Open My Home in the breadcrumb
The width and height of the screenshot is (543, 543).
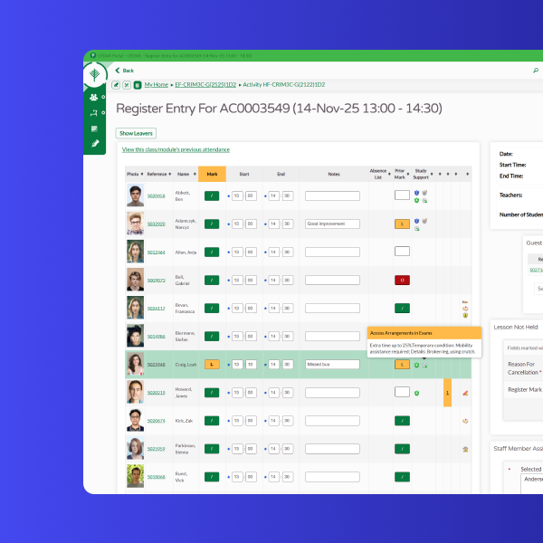point(157,84)
